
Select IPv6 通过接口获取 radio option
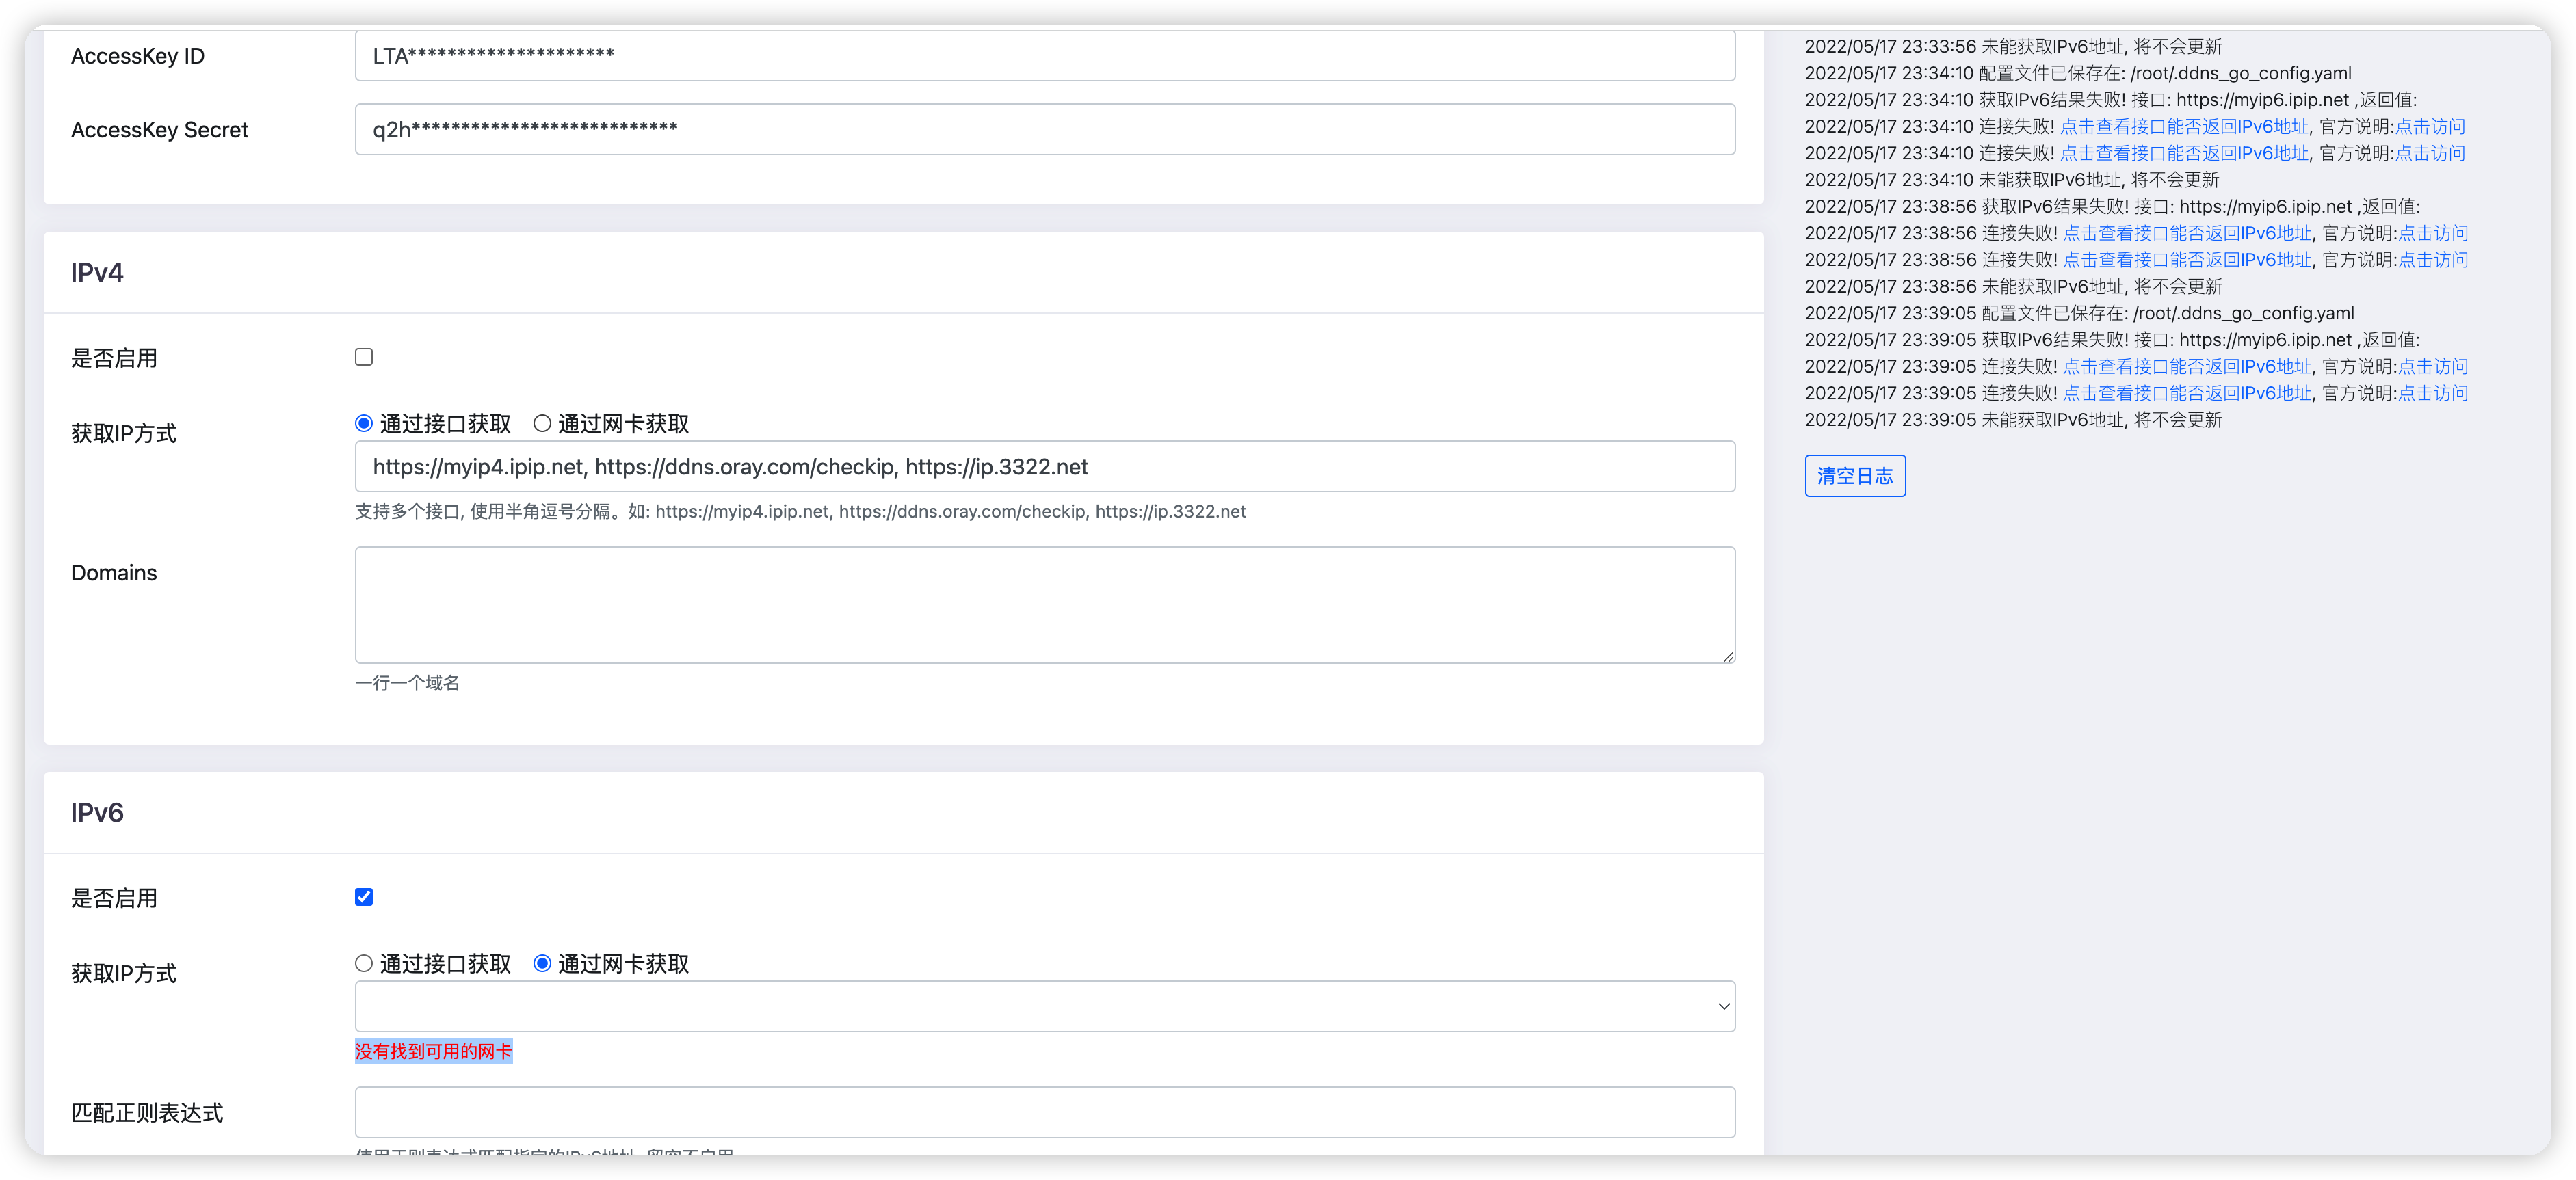364,963
